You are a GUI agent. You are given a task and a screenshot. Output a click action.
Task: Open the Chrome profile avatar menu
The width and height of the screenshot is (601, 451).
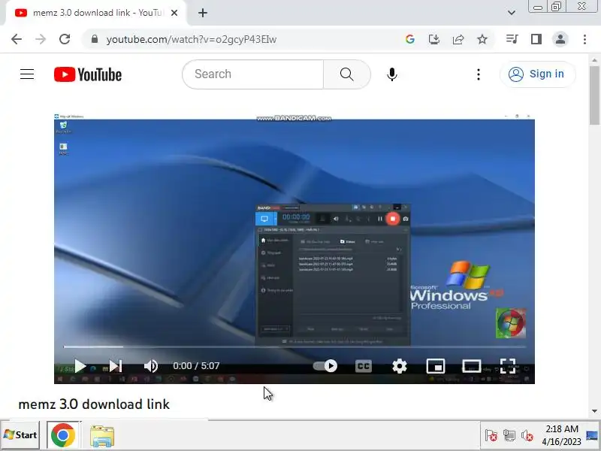(560, 39)
